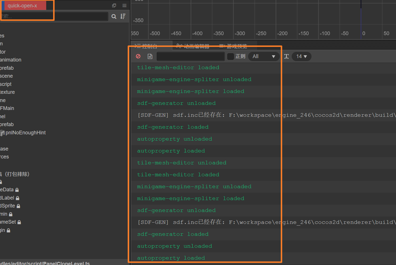Image resolution: width=396 pixels, height=265 pixels.
Task: Click the lock icon beside eData
Action: 17,190
